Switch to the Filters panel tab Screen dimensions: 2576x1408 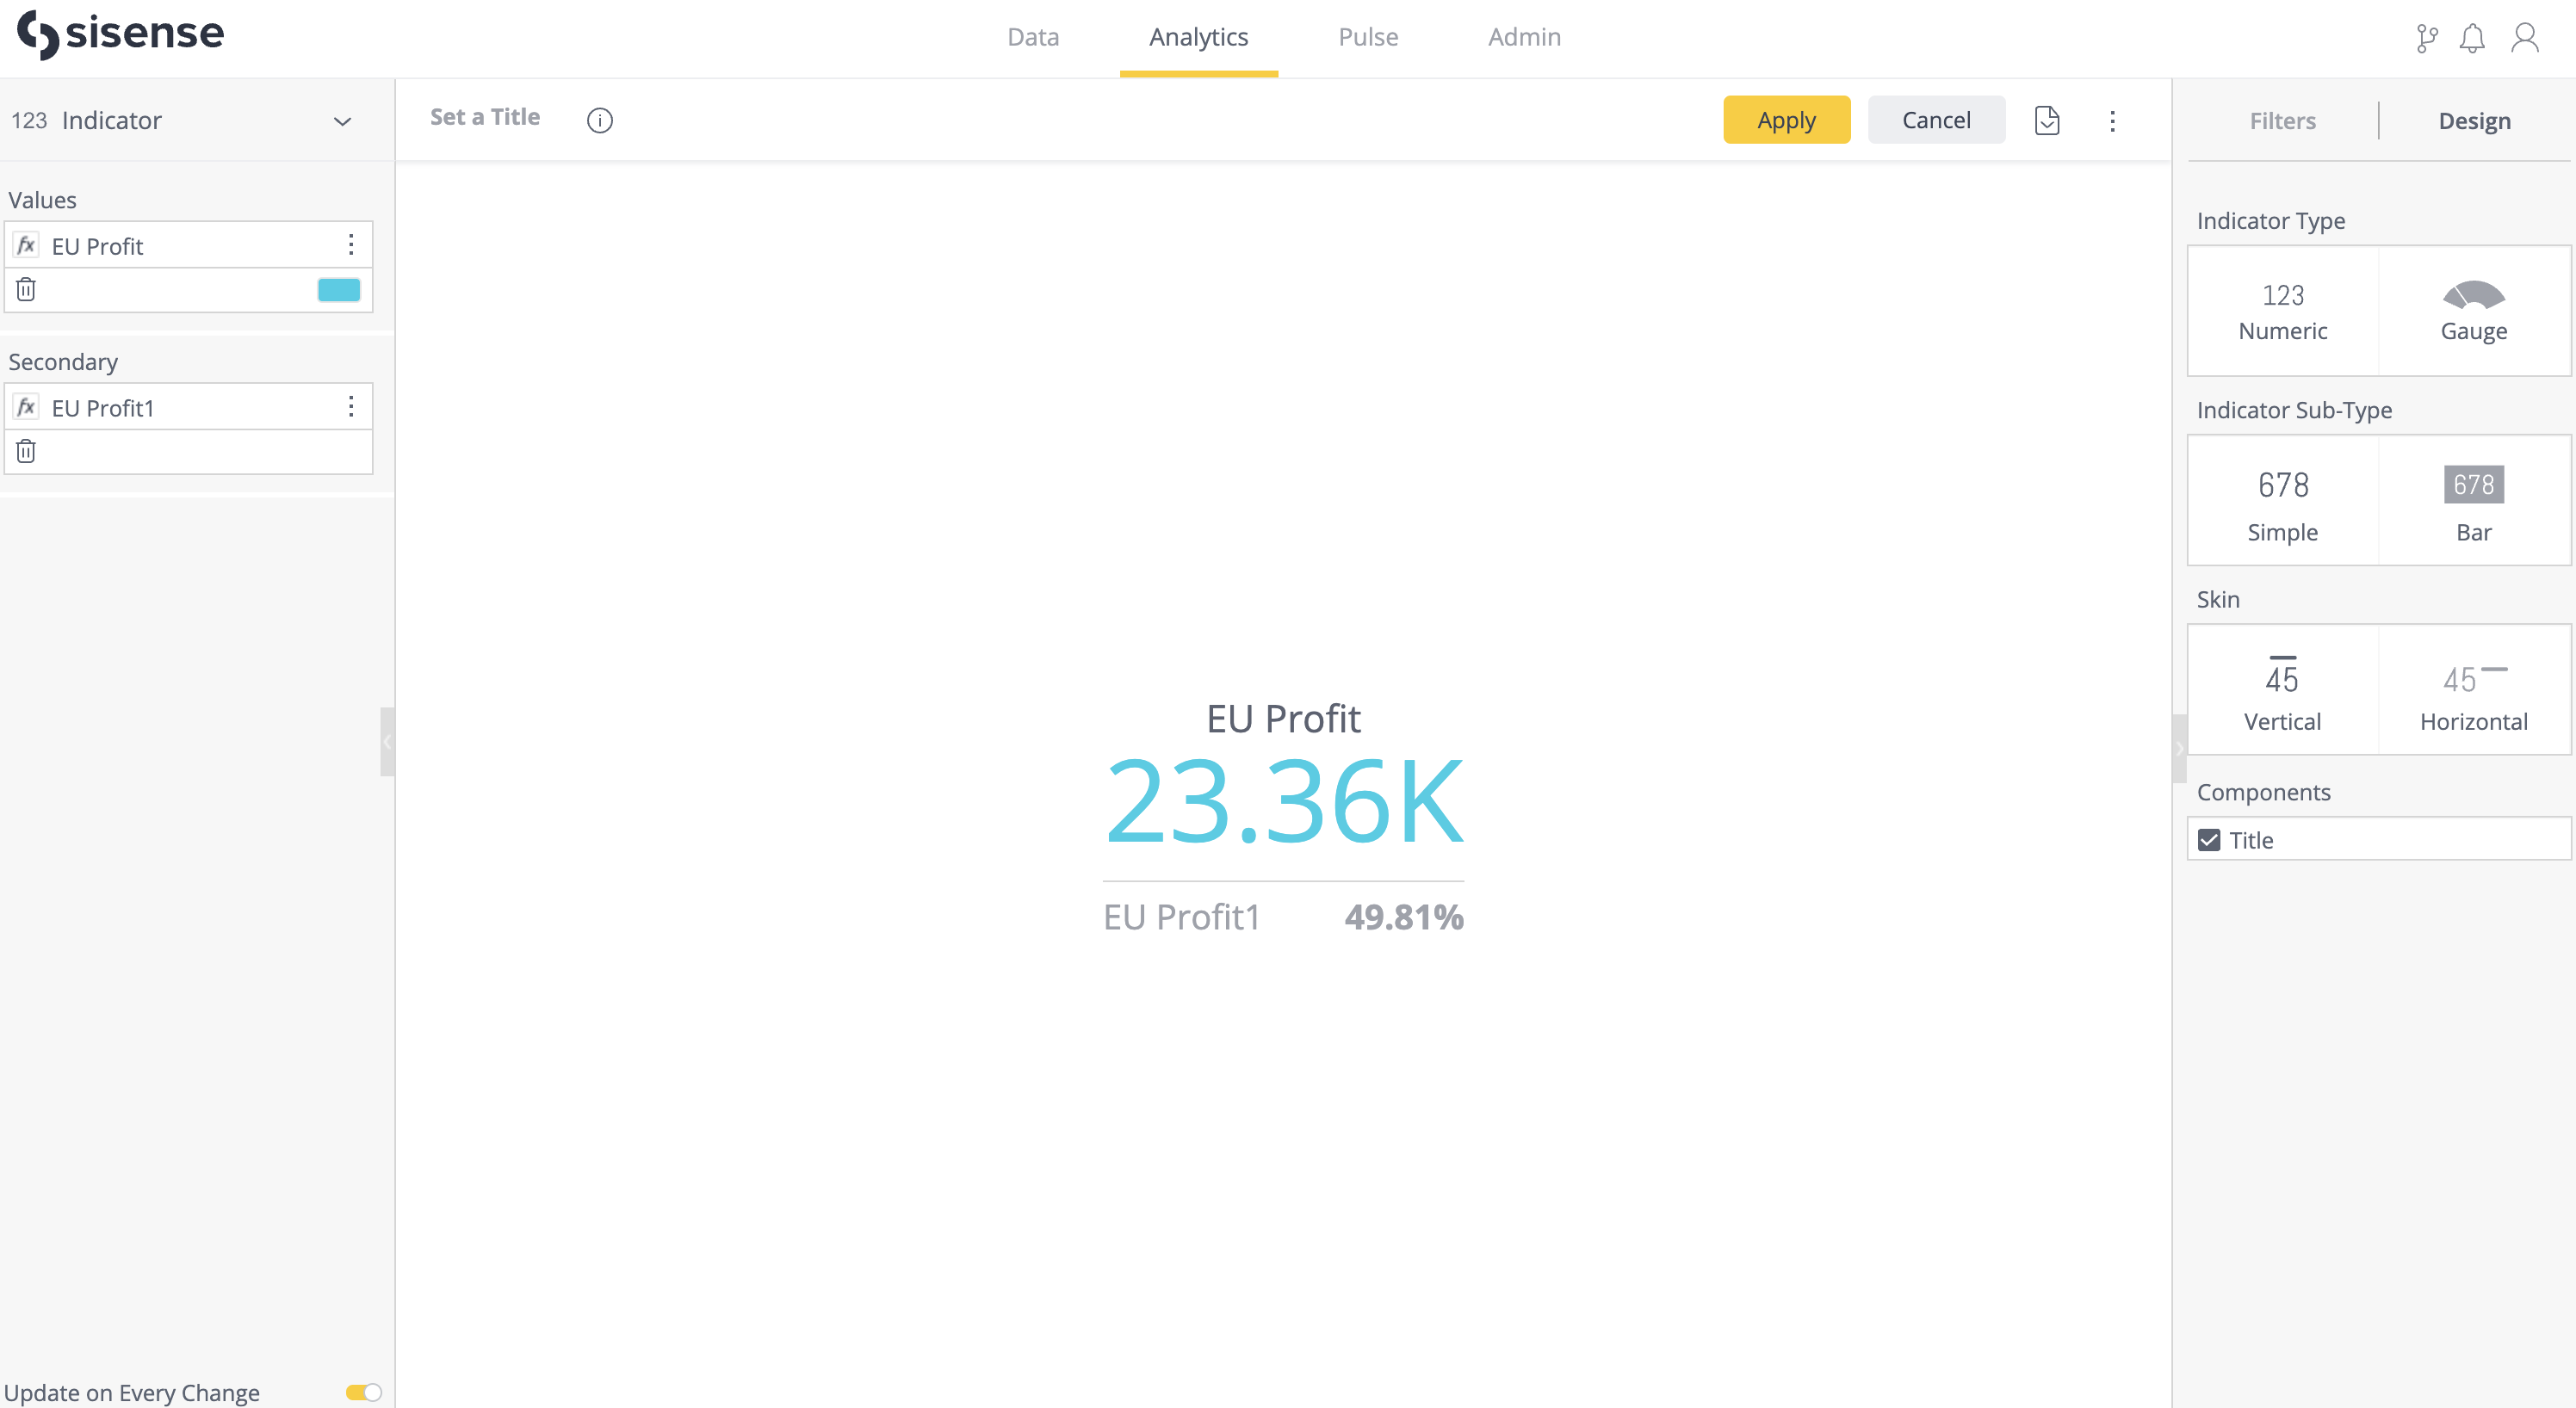(2282, 120)
